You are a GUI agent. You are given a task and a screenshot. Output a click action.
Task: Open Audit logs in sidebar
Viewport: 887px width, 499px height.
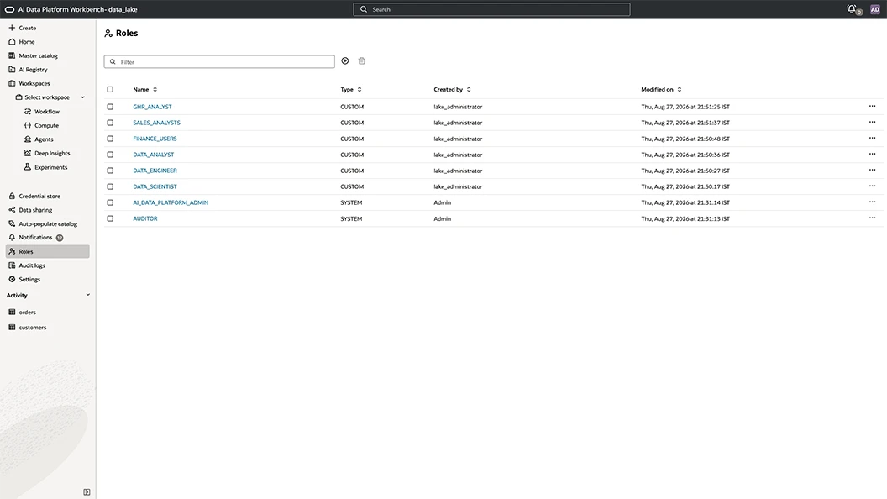(x=27, y=265)
